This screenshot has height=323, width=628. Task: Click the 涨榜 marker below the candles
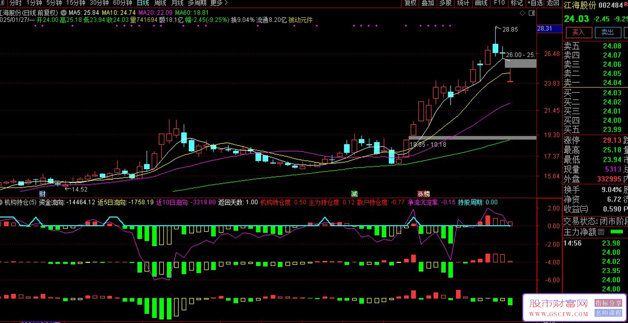423,194
